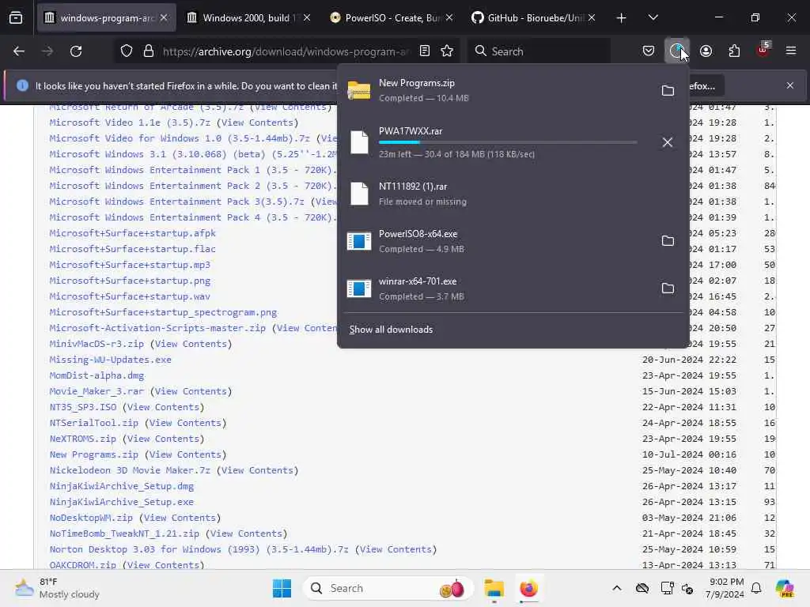The image size is (810, 607).
Task: Click the PWA17WXX.rar download progress bar
Action: [x=508, y=142]
